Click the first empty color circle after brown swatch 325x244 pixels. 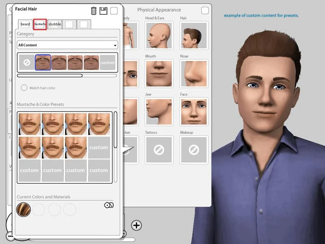tap(39, 209)
